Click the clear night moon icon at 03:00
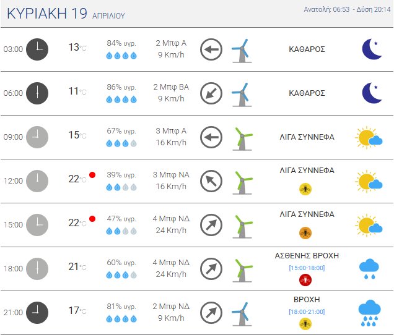394x335 pixels. [372, 49]
